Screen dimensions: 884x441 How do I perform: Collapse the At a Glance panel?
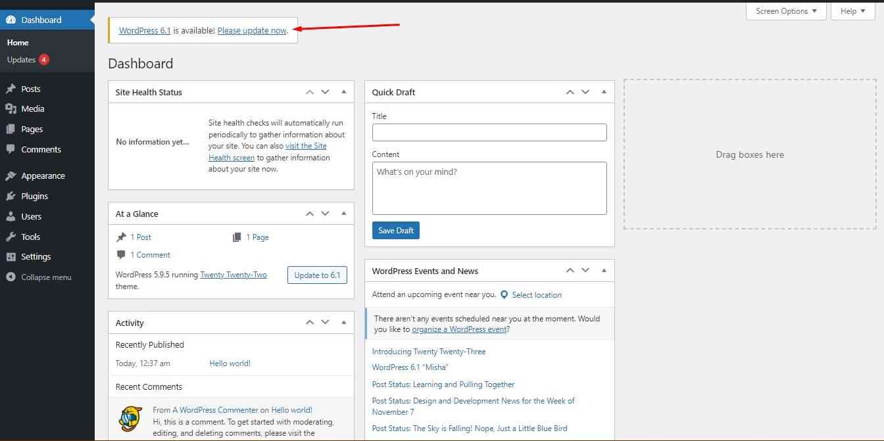pos(343,214)
